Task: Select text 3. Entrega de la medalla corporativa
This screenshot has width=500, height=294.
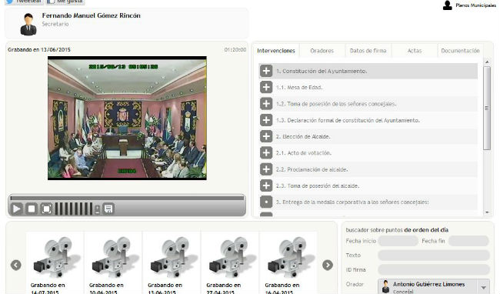Action: (x=352, y=202)
